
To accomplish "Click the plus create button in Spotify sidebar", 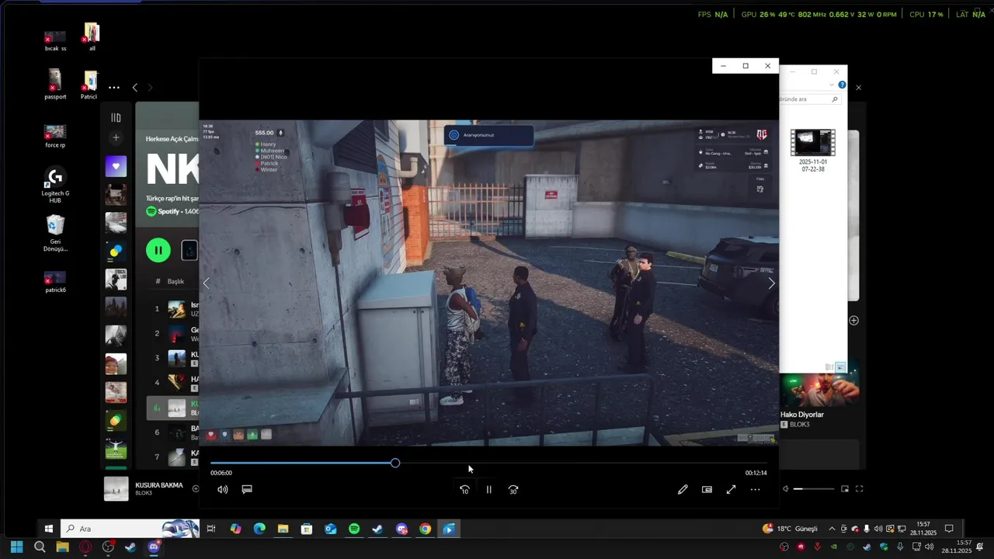I will tap(116, 138).
